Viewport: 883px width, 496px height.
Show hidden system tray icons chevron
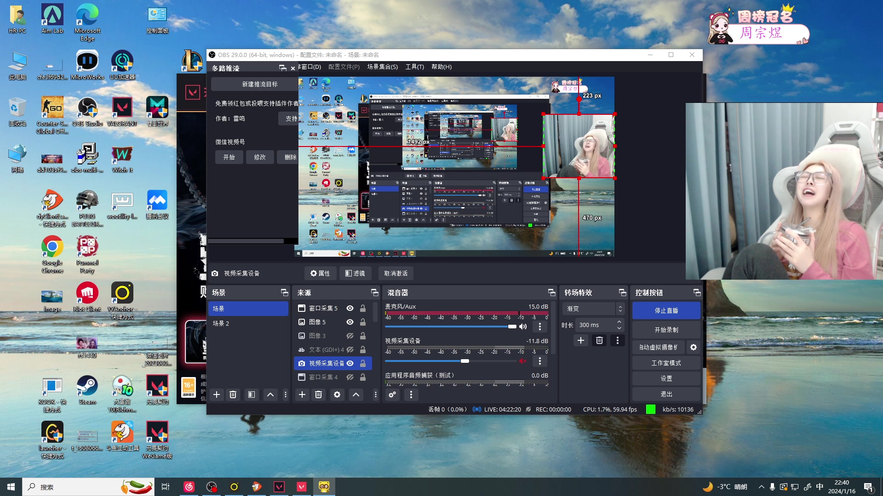click(x=762, y=487)
